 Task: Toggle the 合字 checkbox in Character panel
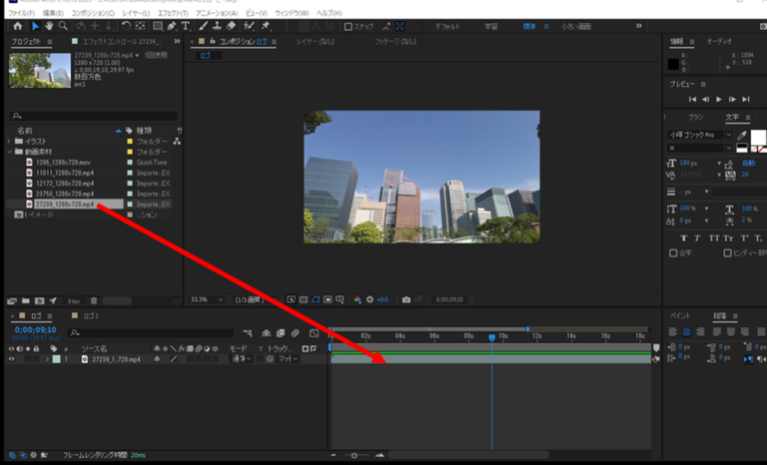tap(671, 253)
